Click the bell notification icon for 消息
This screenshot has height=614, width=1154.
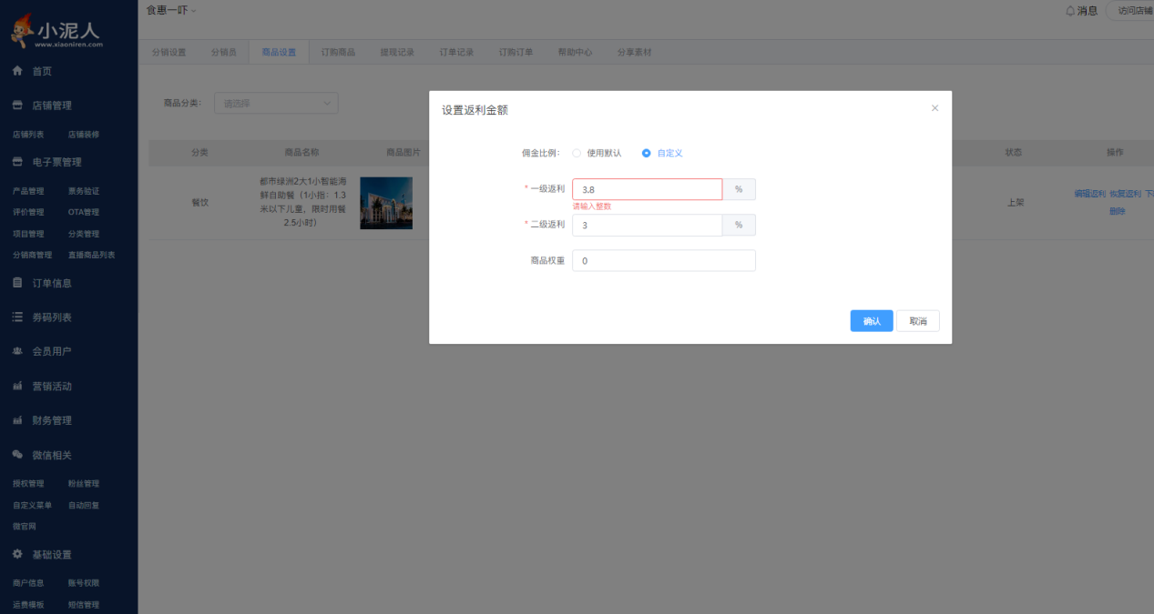[x=1070, y=11]
